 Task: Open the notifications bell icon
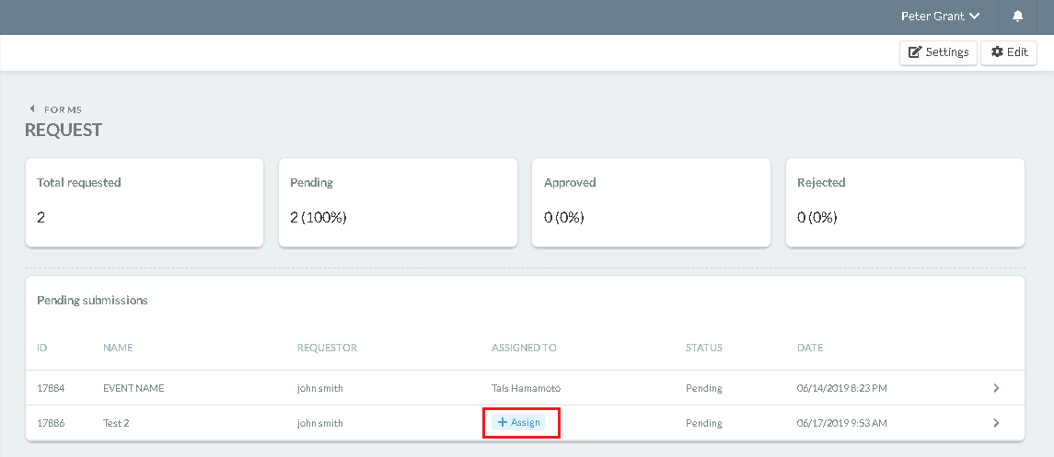[1018, 17]
